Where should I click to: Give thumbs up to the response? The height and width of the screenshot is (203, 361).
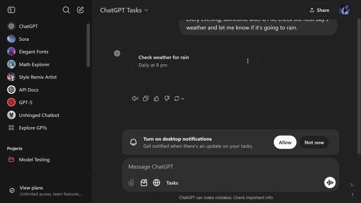click(x=156, y=99)
